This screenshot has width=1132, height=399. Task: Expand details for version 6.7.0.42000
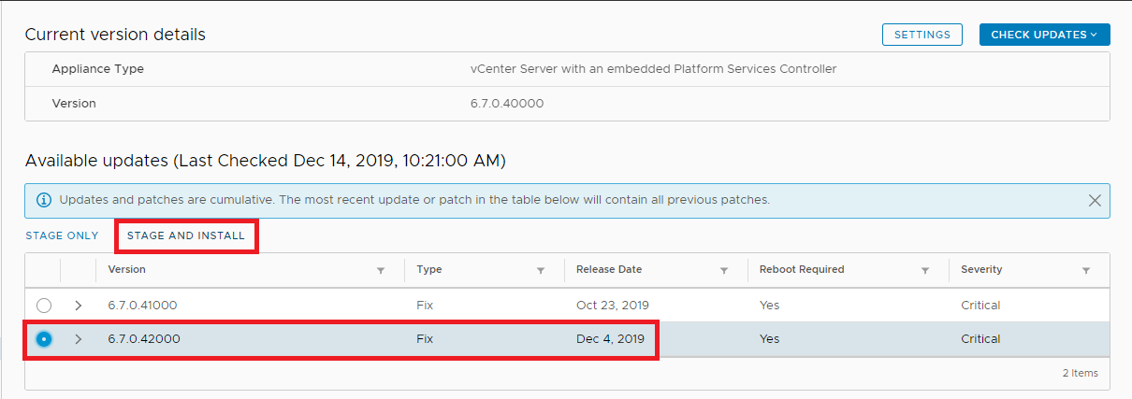[x=79, y=339]
